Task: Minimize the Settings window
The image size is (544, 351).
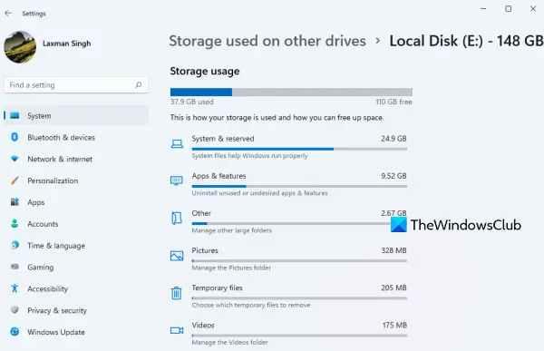Action: pos(483,9)
